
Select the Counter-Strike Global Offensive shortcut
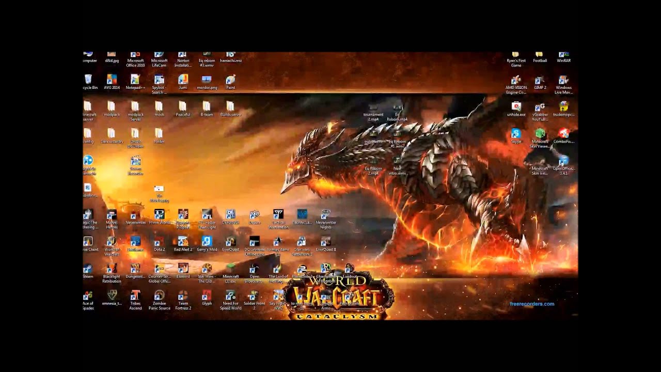tap(159, 273)
